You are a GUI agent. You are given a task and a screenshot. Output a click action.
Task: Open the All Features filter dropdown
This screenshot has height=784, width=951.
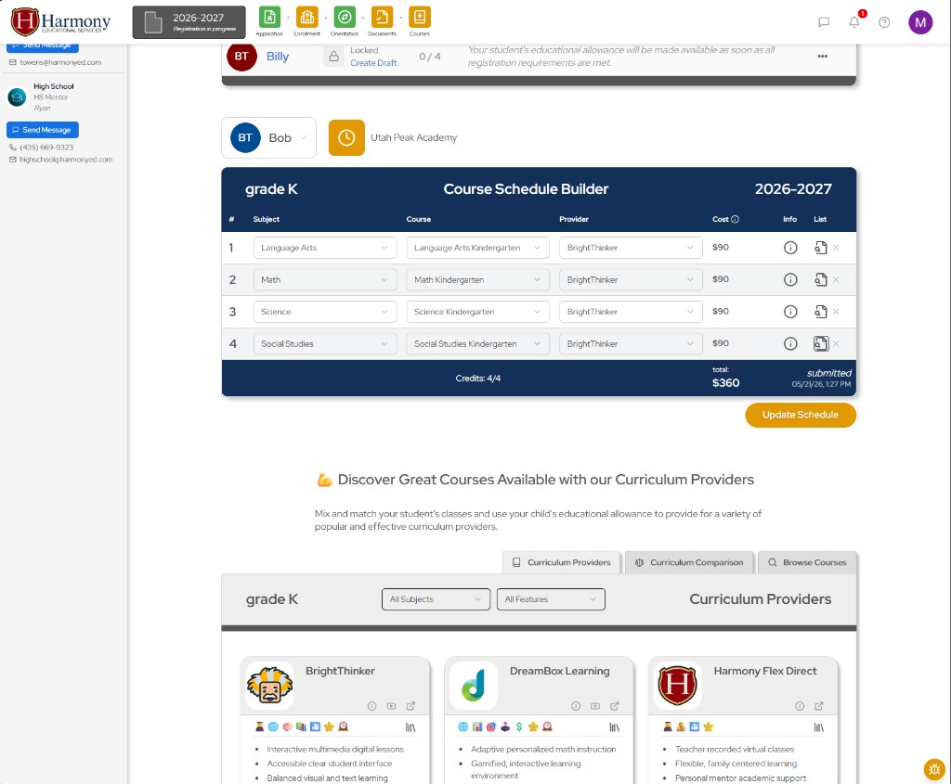[551, 599]
